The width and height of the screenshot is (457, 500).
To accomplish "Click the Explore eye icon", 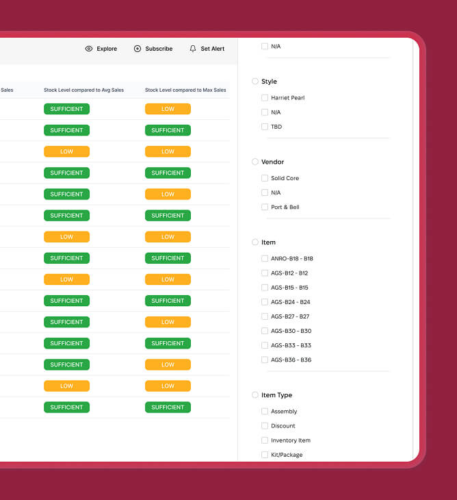I will click(89, 49).
